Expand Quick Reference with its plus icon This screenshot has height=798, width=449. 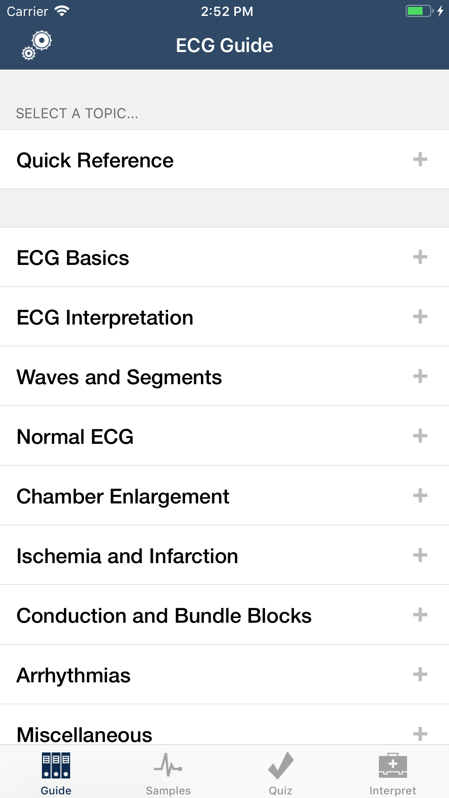click(420, 159)
